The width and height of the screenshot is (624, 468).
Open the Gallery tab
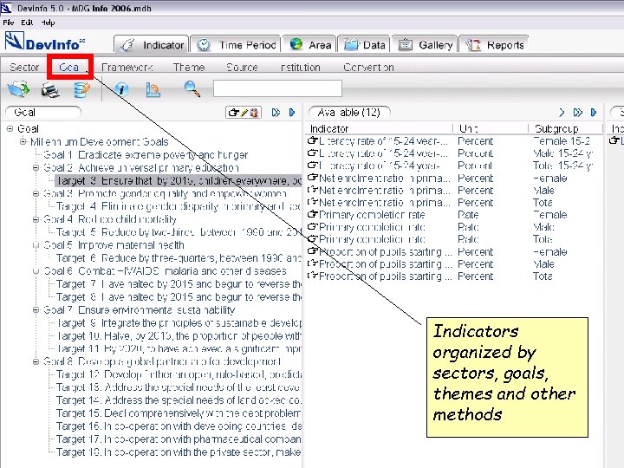point(425,45)
